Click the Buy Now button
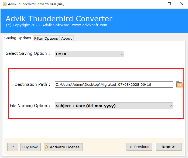The width and height of the screenshot is (188, 158). point(30,147)
